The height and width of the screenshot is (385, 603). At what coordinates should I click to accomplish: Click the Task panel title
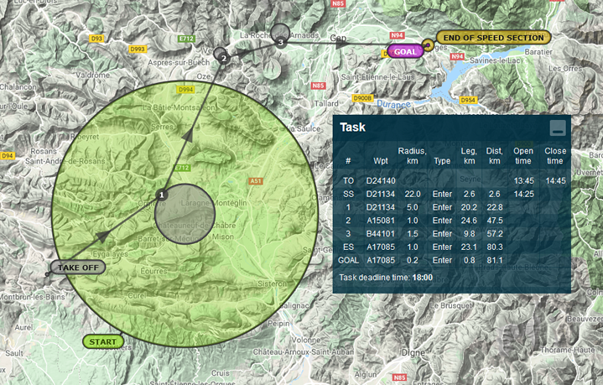pos(352,127)
